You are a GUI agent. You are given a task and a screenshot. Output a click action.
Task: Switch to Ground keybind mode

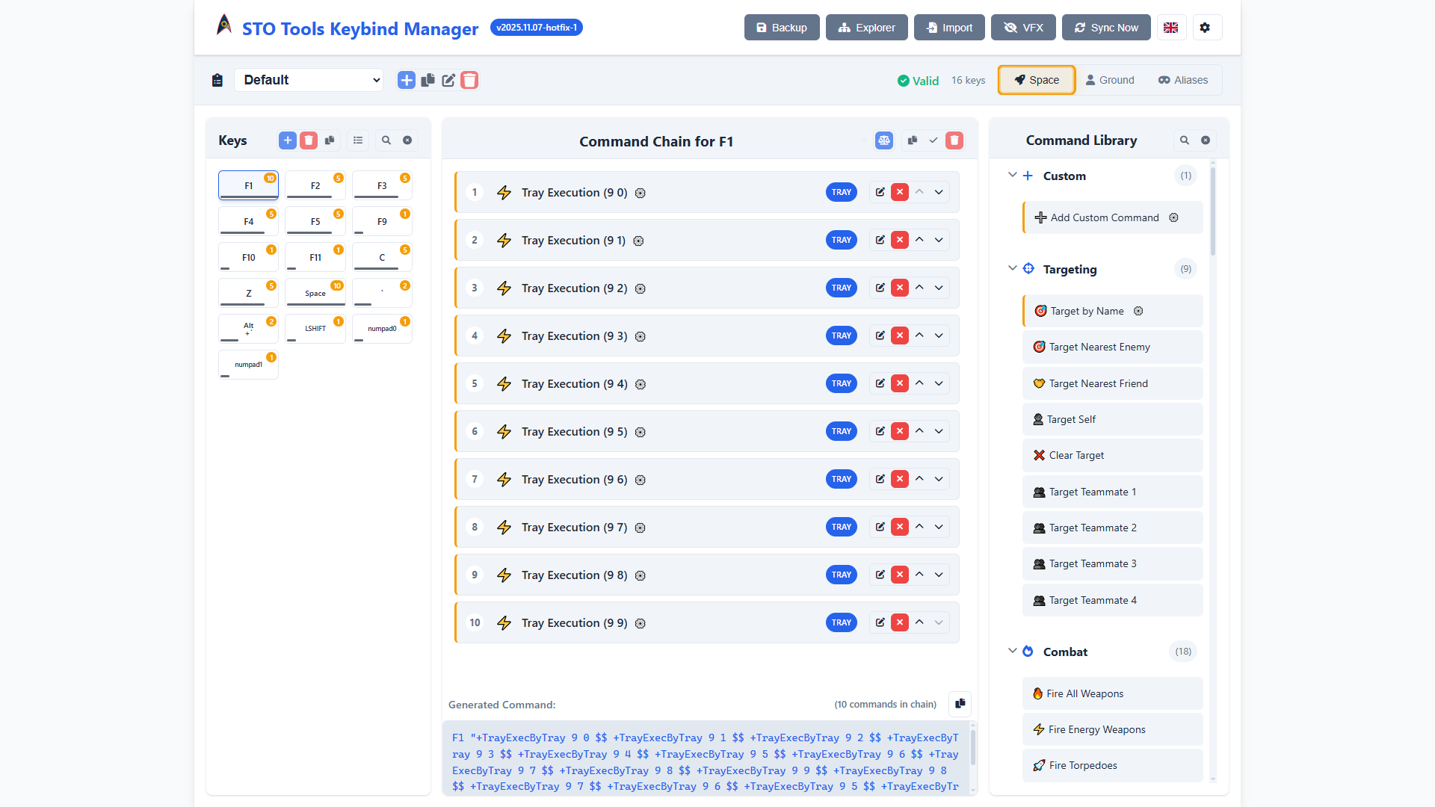coord(1110,80)
